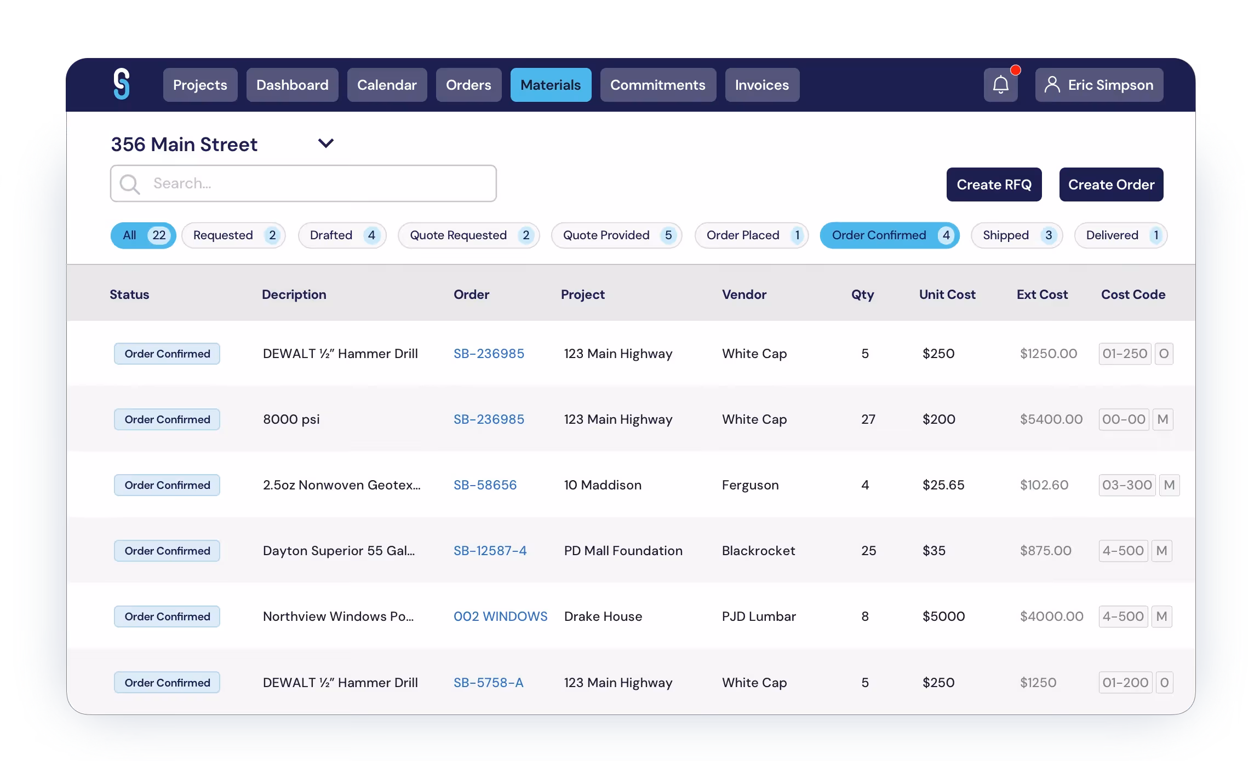This screenshot has height=761, width=1260.
Task: Open order link SB-58656
Action: [485, 485]
